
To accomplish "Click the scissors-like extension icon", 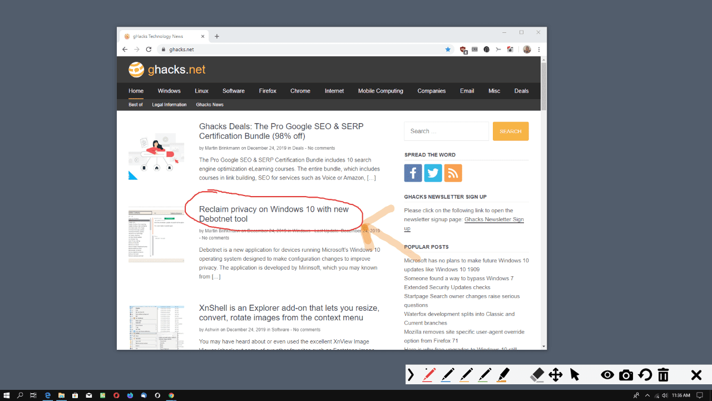I will 498,50.
